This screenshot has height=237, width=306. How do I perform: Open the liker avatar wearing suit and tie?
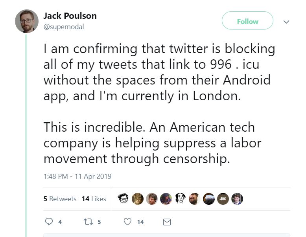pyautogui.click(x=237, y=199)
